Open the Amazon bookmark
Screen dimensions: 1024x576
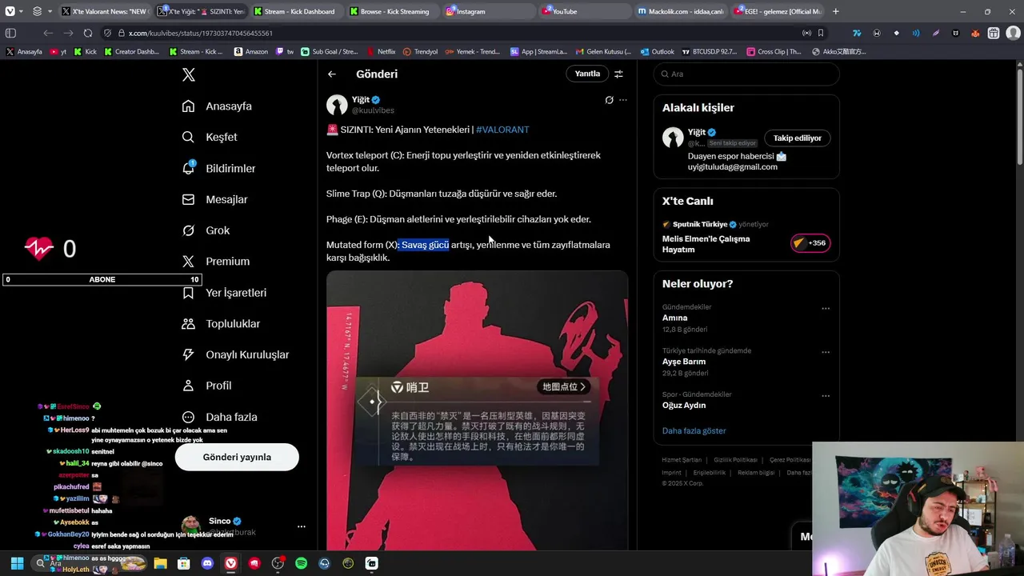pos(251,51)
